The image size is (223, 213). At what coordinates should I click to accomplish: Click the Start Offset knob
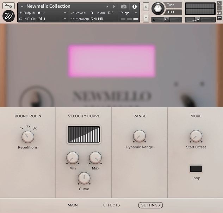[x=196, y=136]
